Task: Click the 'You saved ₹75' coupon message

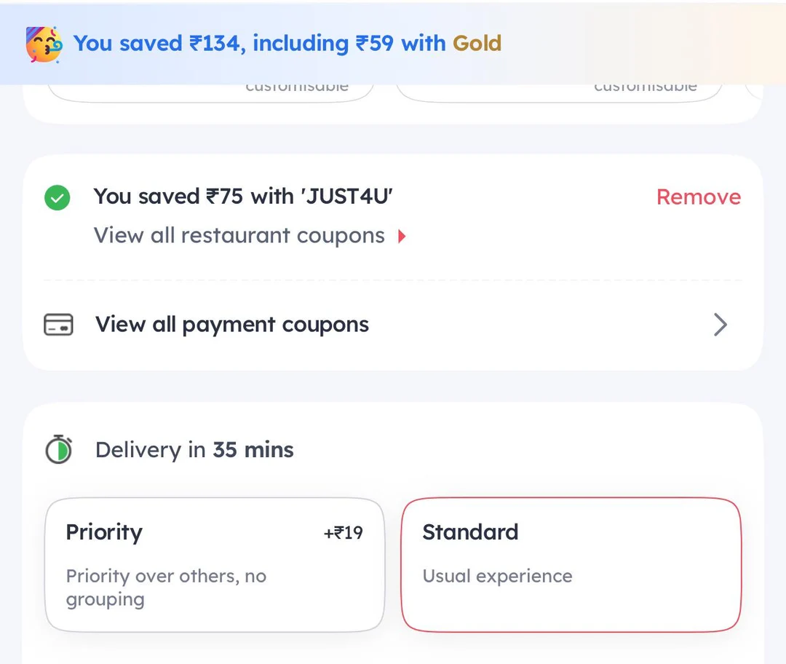Action: (243, 197)
